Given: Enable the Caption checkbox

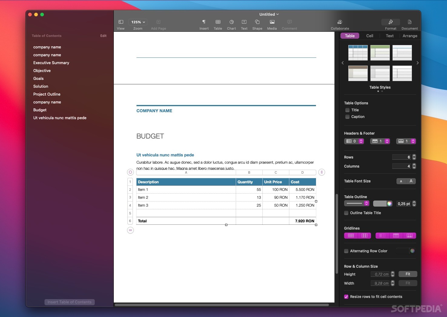Looking at the screenshot, I should 347,117.
